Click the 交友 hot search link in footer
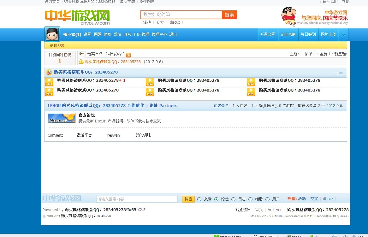Screen dimensions: 368x237 point(314,199)
